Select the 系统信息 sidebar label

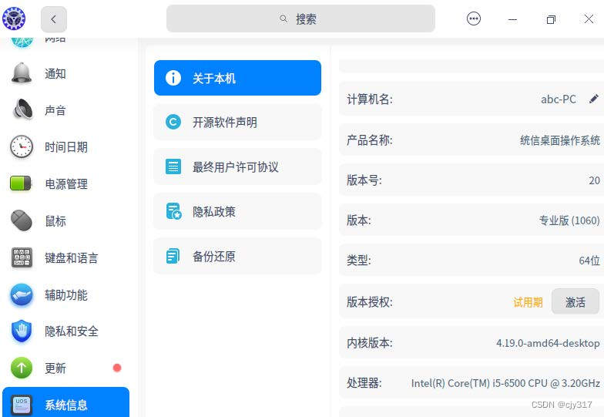point(66,405)
